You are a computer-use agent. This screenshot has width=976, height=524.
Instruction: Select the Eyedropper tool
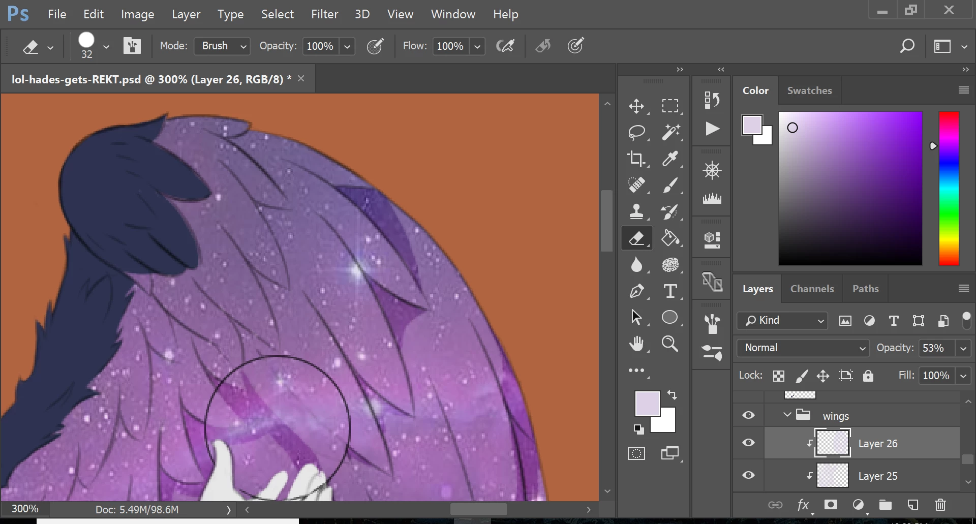670,159
